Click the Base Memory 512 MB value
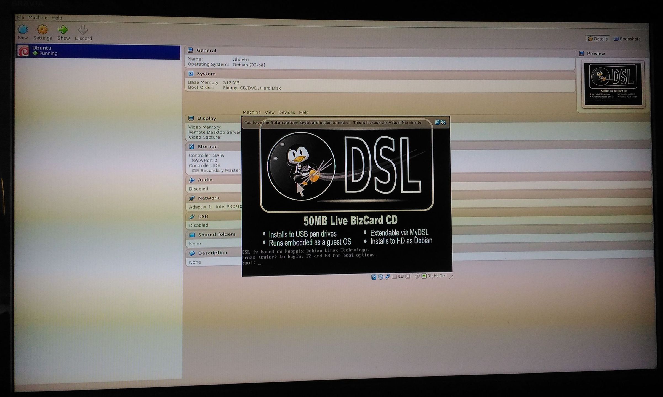Screen dimensions: 663x397 click(231, 82)
